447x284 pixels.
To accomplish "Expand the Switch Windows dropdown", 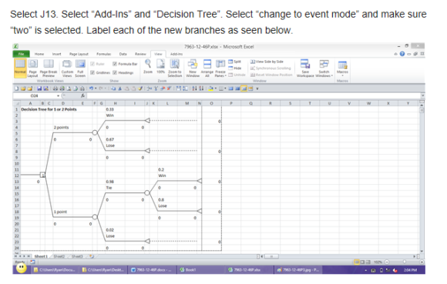I will [324, 68].
